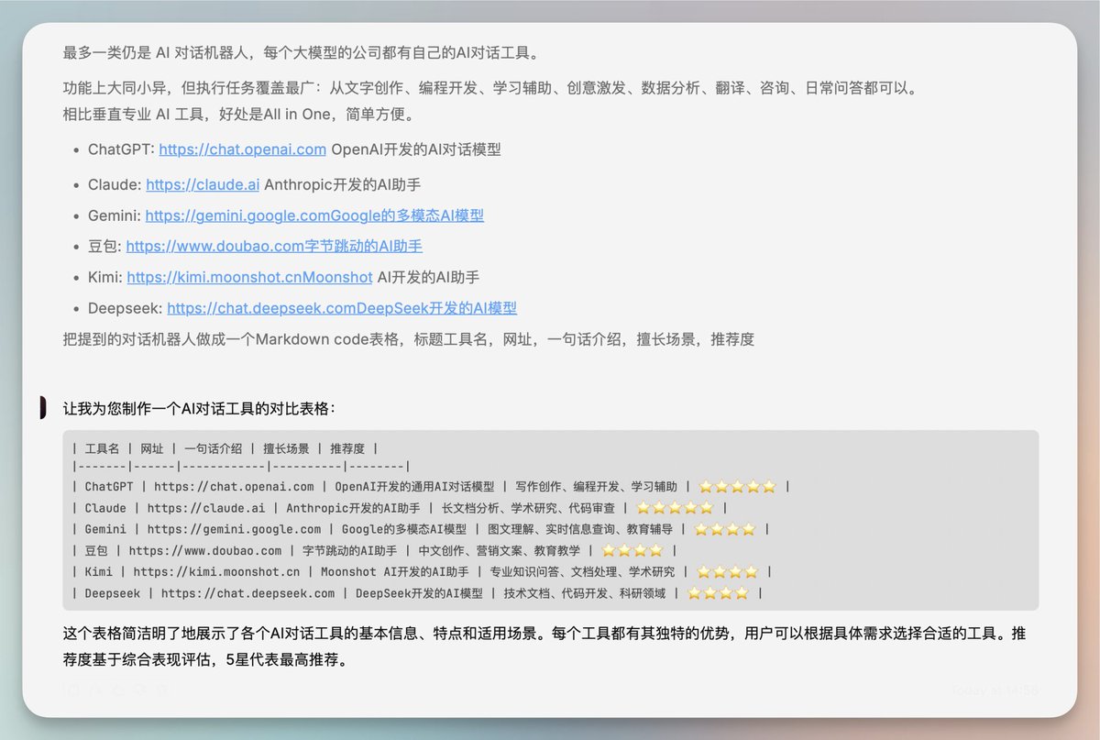This screenshot has width=1100, height=740.
Task: Click 'AI开发的AI助手' text after Moonshot link
Action: 428,277
